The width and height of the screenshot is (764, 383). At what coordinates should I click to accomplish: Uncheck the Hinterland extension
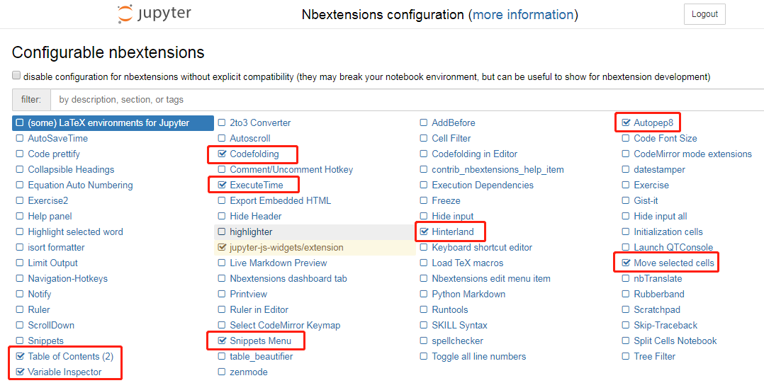point(425,231)
